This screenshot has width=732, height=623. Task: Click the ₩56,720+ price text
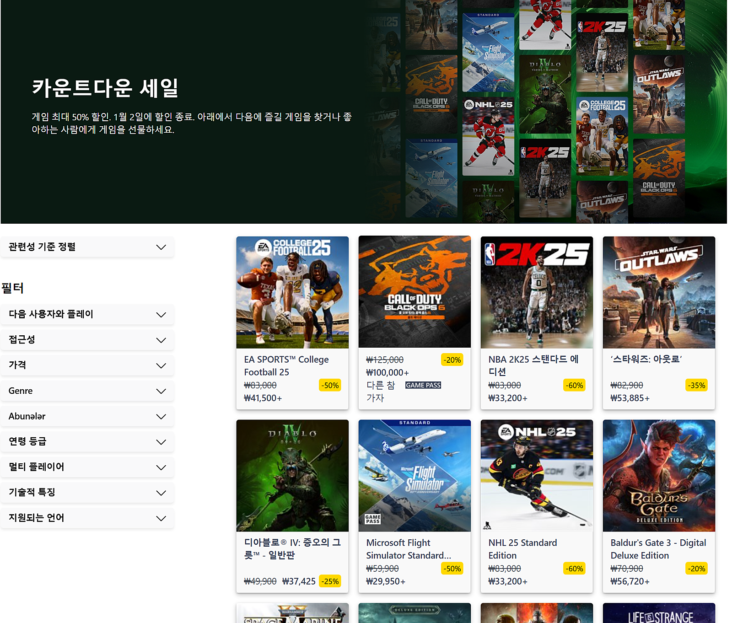pyautogui.click(x=630, y=581)
